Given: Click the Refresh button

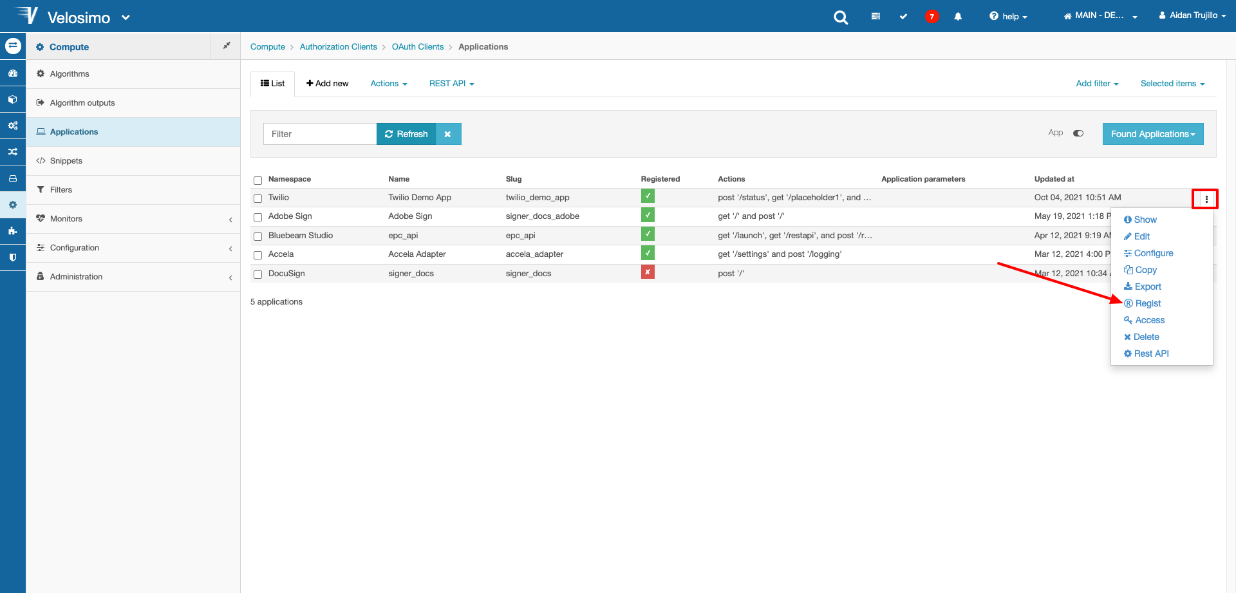Looking at the screenshot, I should [x=406, y=134].
